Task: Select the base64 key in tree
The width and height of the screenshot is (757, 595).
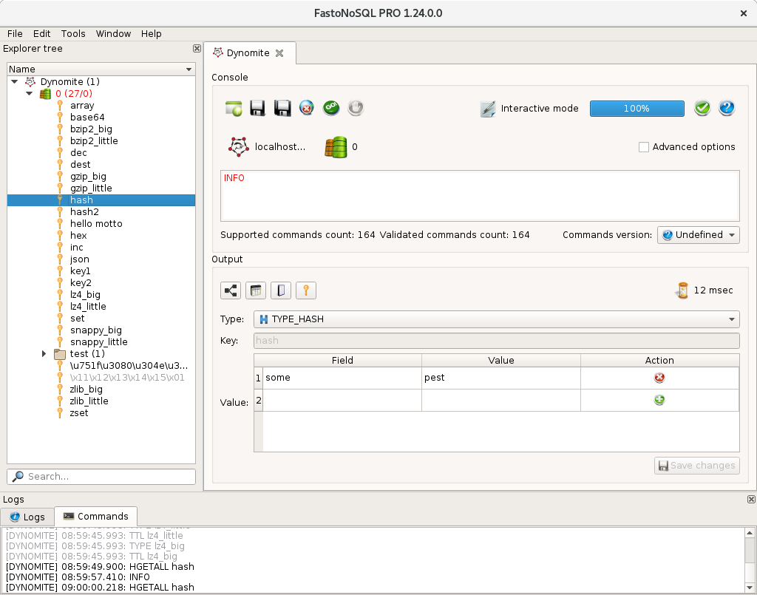Action: (87, 118)
